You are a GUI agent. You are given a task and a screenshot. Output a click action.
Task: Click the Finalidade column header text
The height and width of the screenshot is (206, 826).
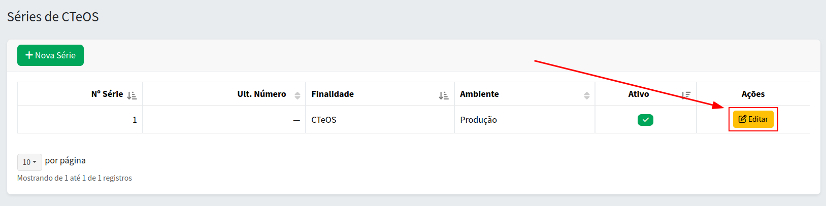[333, 94]
